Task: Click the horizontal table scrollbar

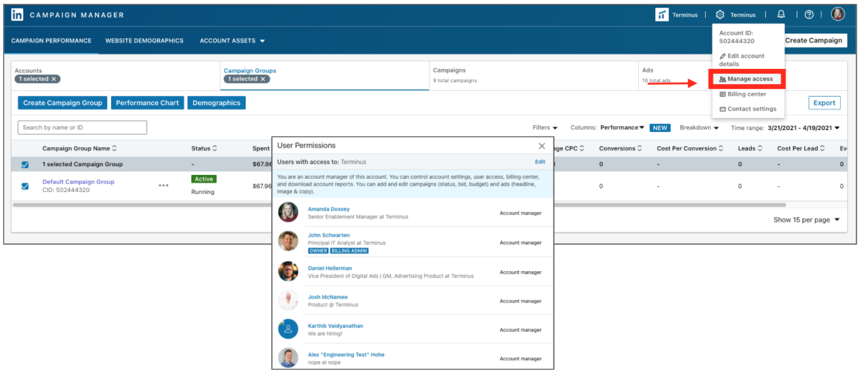Action: click(x=399, y=205)
